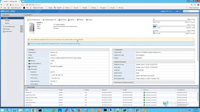Dismiss the certificate warning banner
Image resolution: width=200 pixels, height=112 pixels.
192,40
